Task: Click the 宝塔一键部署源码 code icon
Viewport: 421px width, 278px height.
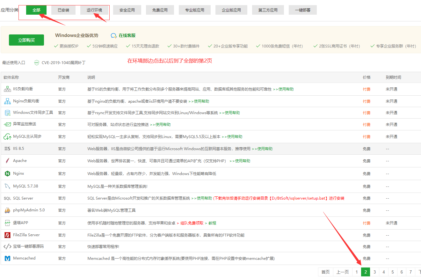Action: tap(7, 247)
